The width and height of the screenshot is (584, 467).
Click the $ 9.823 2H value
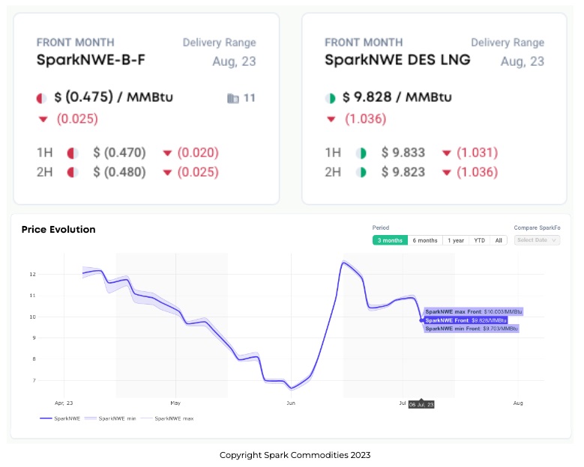click(403, 173)
